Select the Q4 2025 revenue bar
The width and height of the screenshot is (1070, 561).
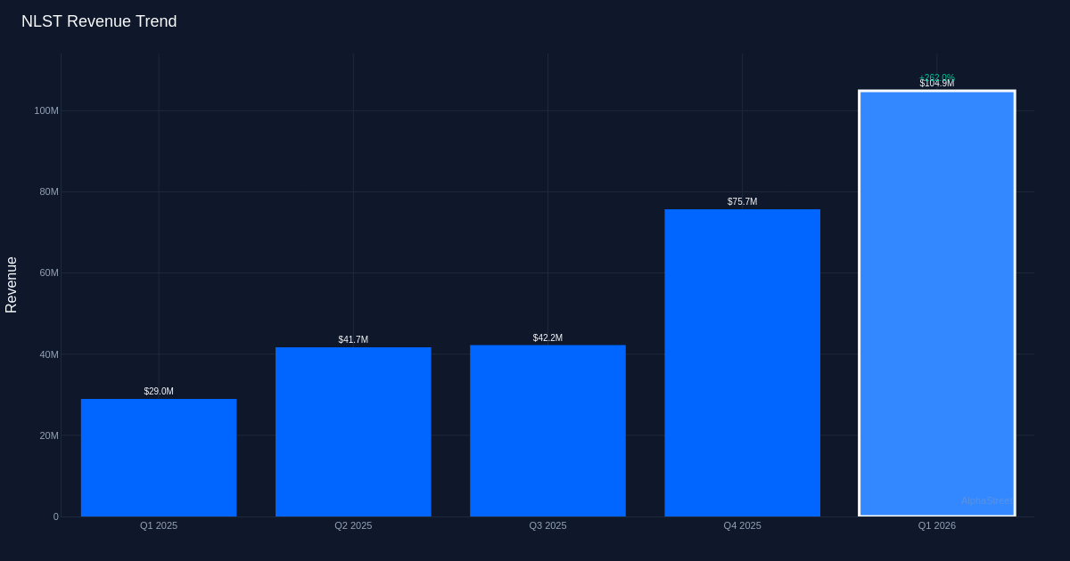point(742,363)
